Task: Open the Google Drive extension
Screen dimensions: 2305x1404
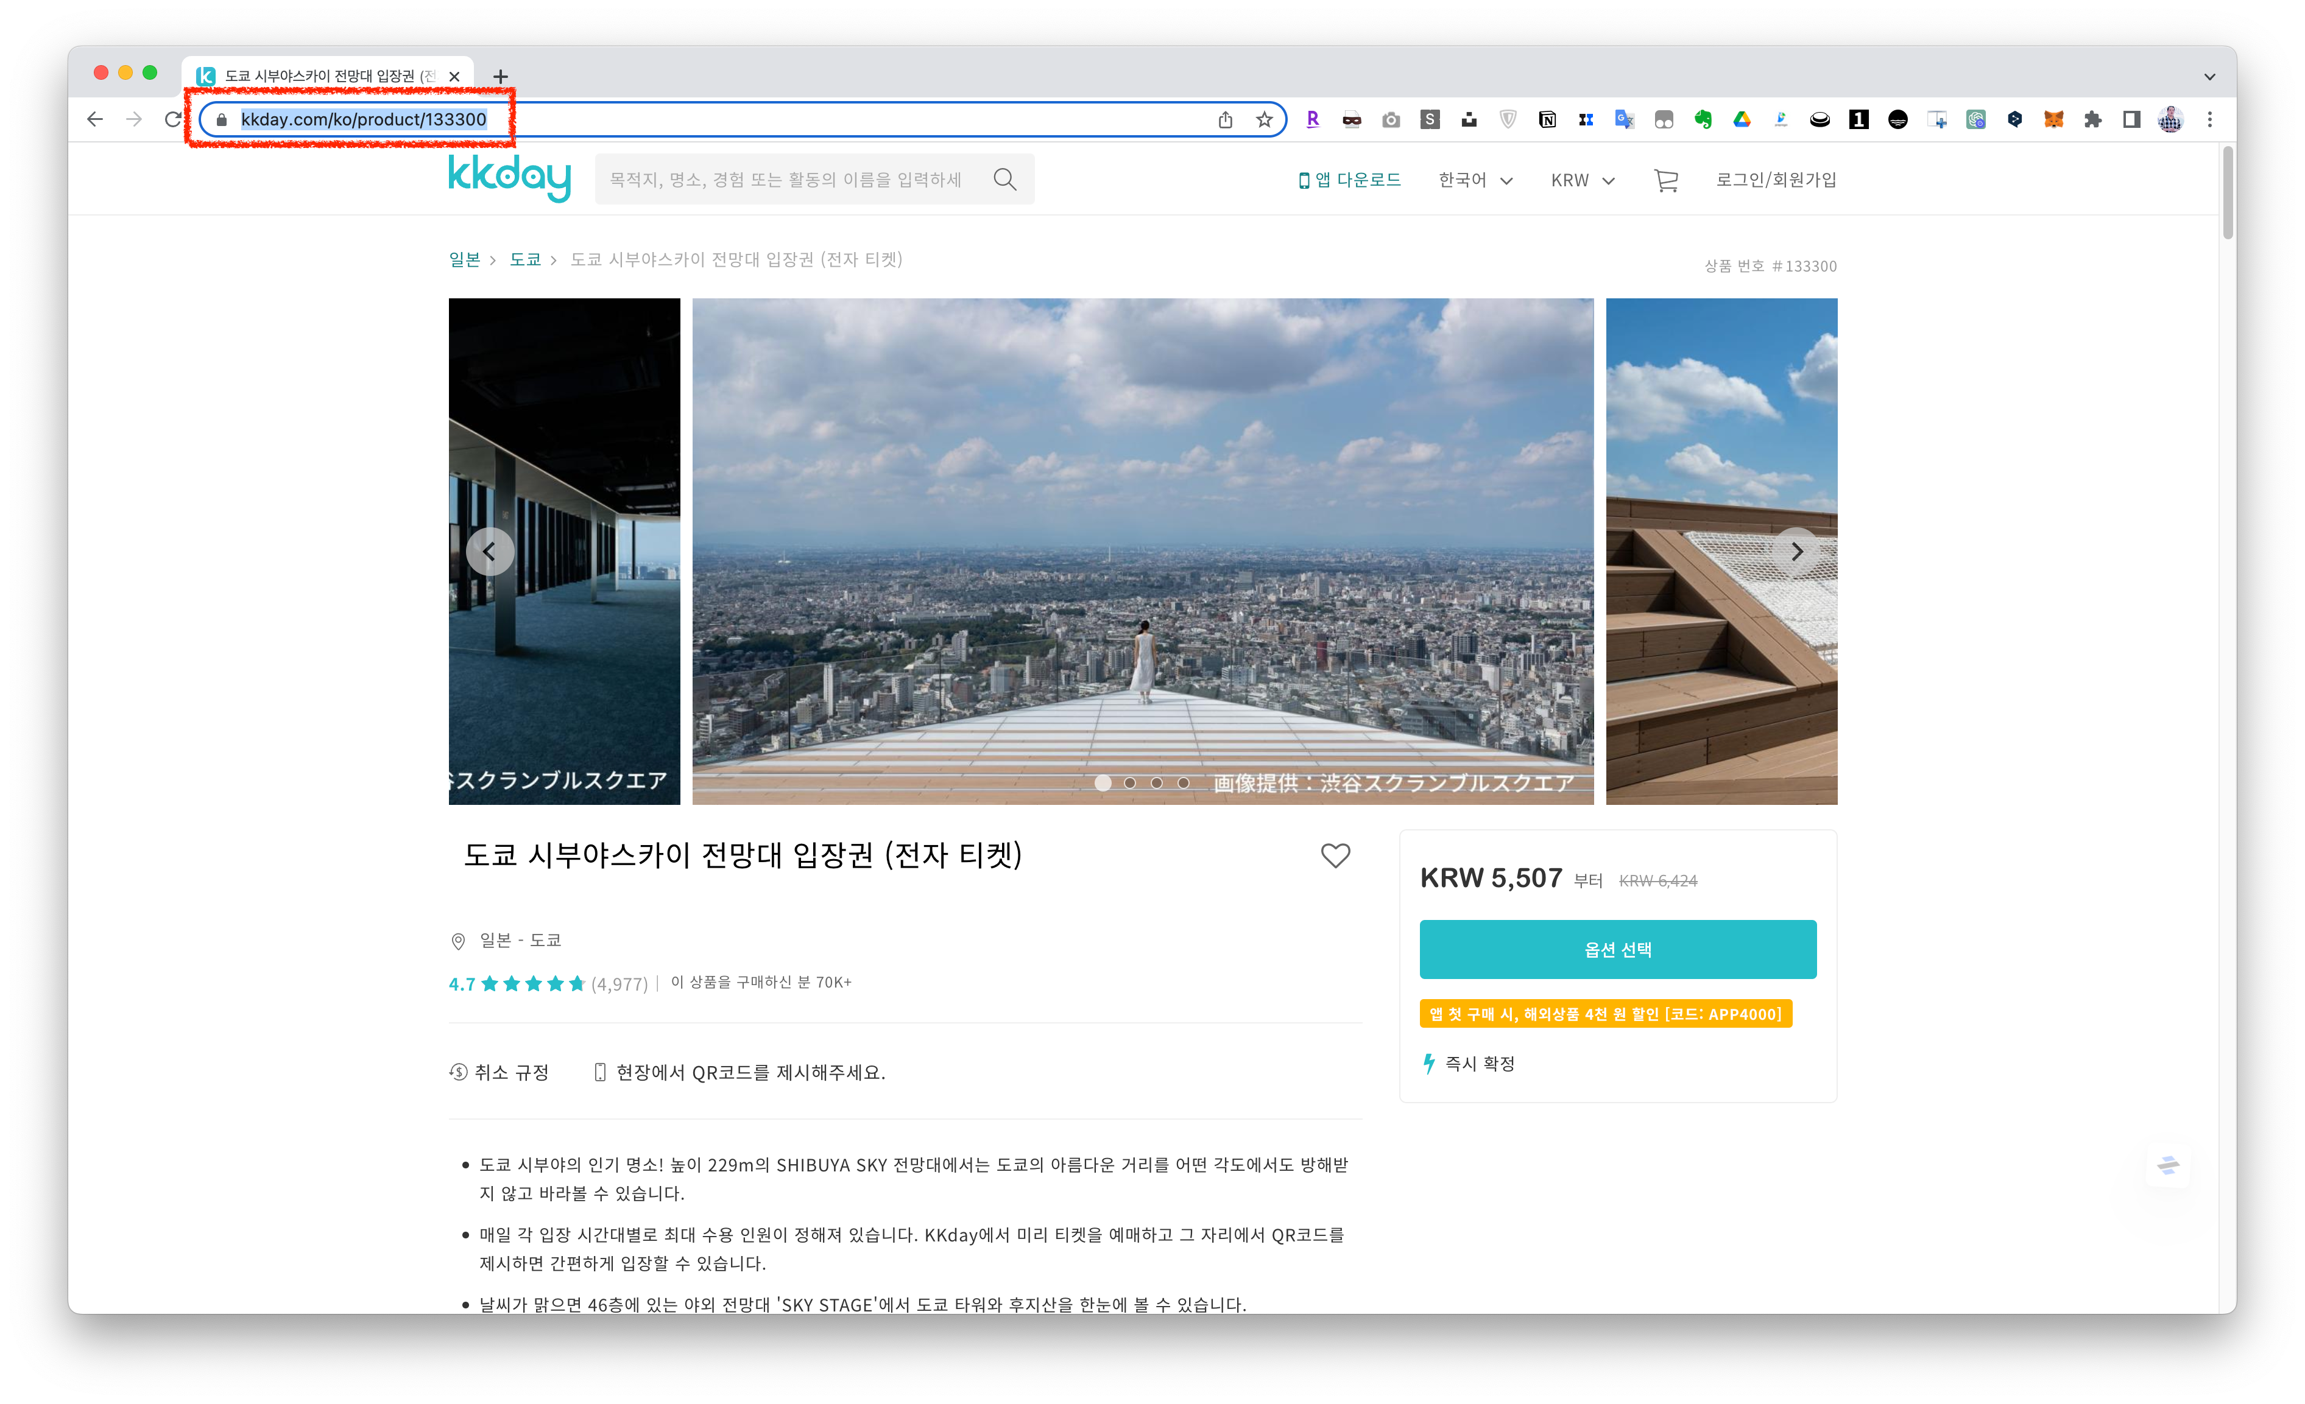Action: [x=1742, y=120]
